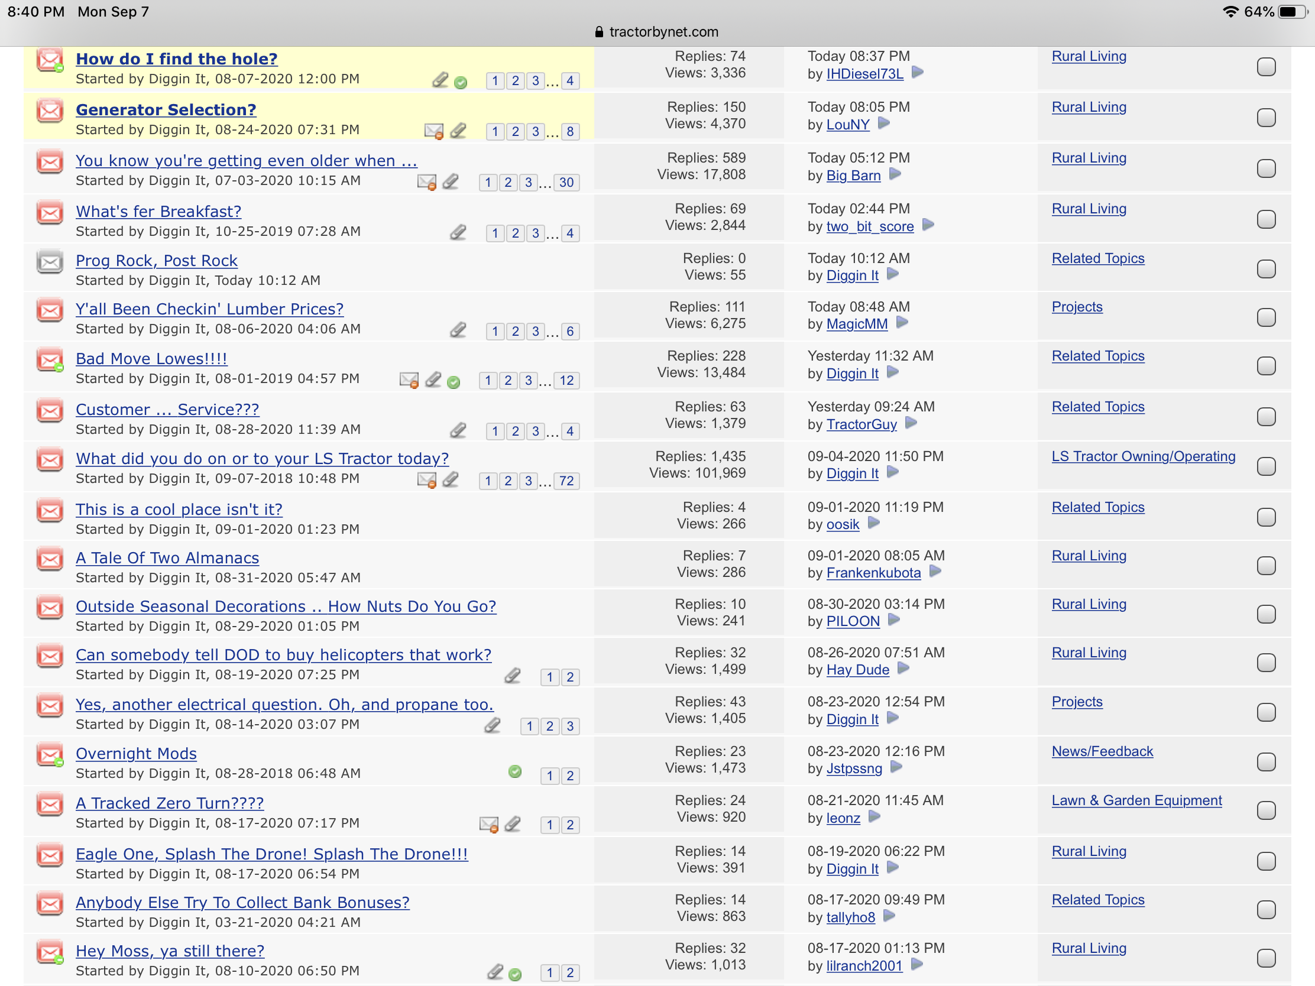The width and height of the screenshot is (1315, 986).
Task: Click subscription envelope icon in Bad Move Lowes row
Action: 409,380
